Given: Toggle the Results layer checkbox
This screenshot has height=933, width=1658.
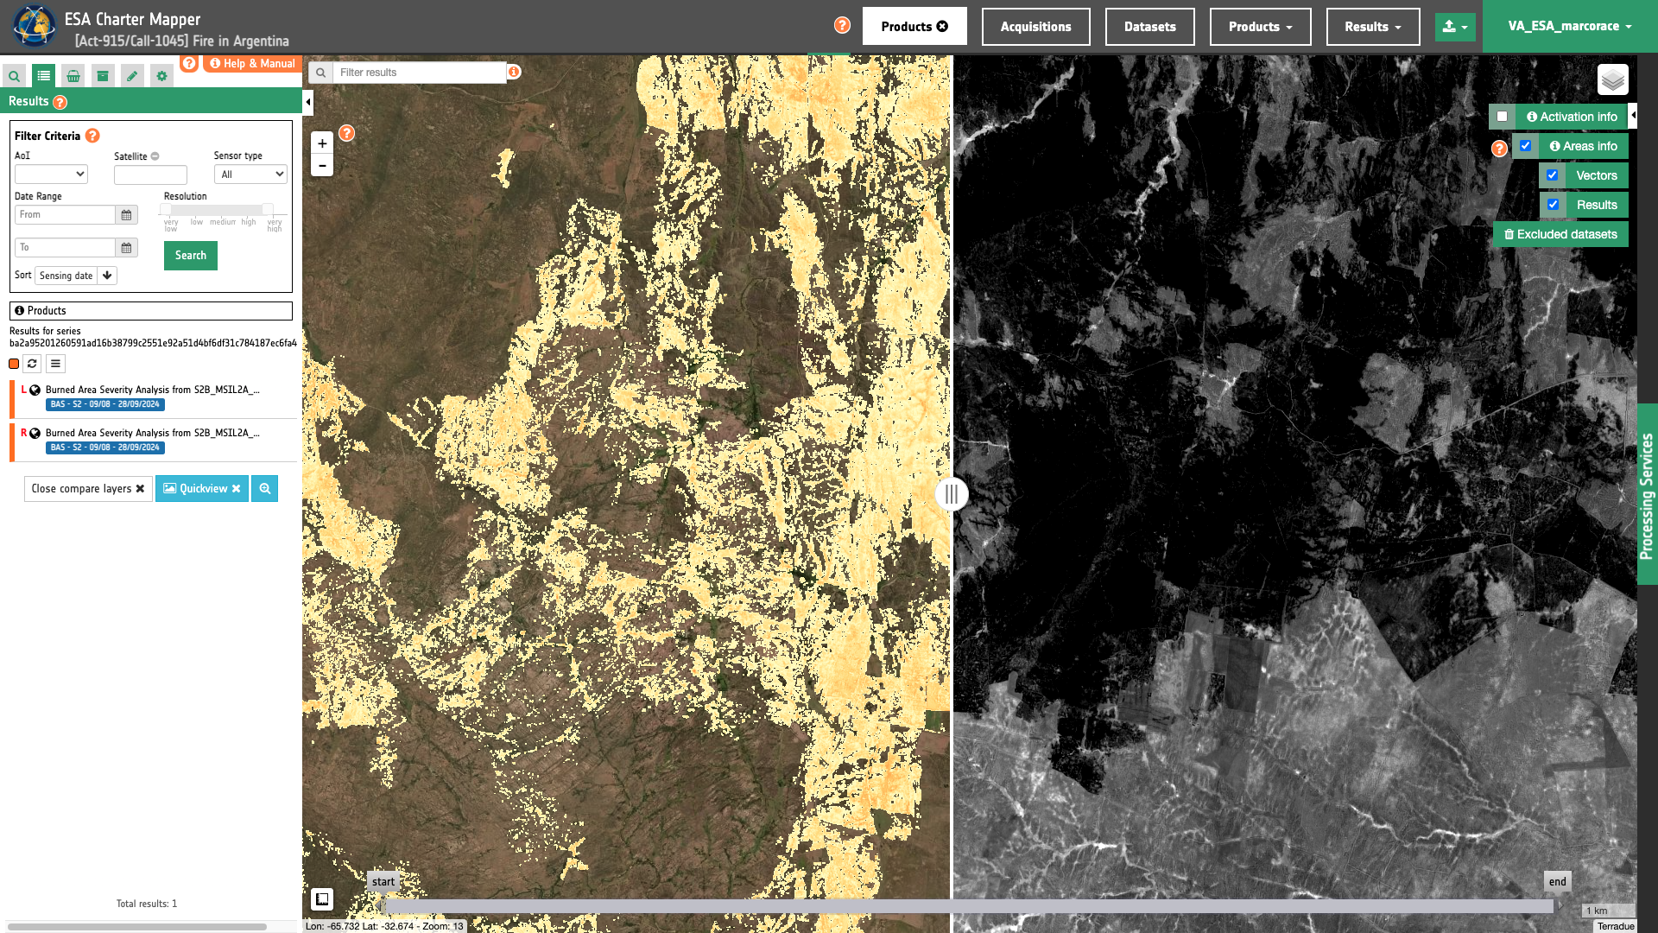Looking at the screenshot, I should click(1553, 205).
